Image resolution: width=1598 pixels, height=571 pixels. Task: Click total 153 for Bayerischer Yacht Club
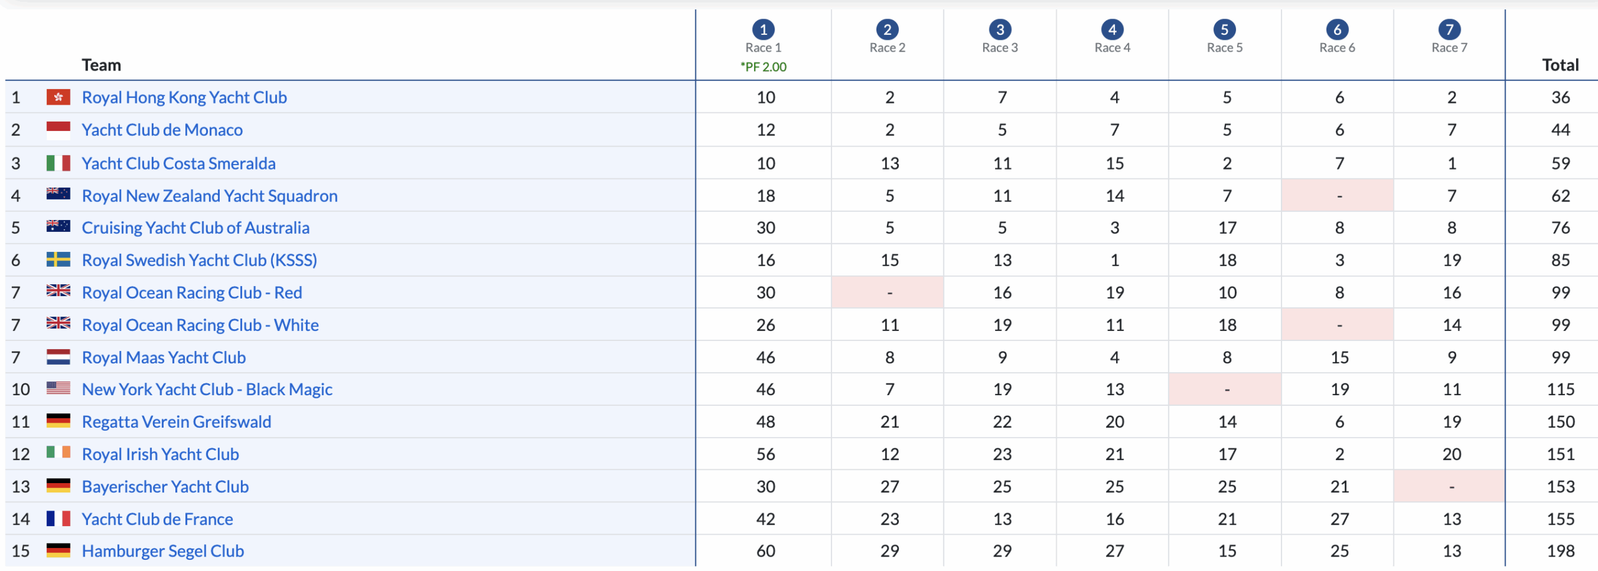click(1561, 487)
